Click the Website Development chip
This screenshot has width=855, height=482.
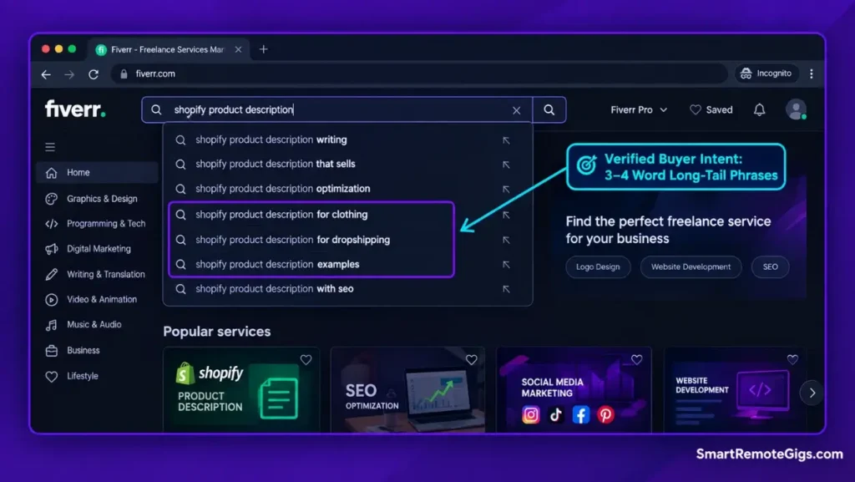pyautogui.click(x=691, y=266)
